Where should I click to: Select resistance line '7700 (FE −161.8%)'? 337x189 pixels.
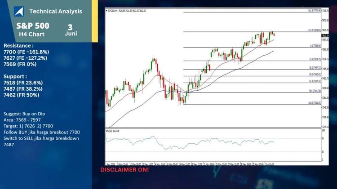click(26, 52)
